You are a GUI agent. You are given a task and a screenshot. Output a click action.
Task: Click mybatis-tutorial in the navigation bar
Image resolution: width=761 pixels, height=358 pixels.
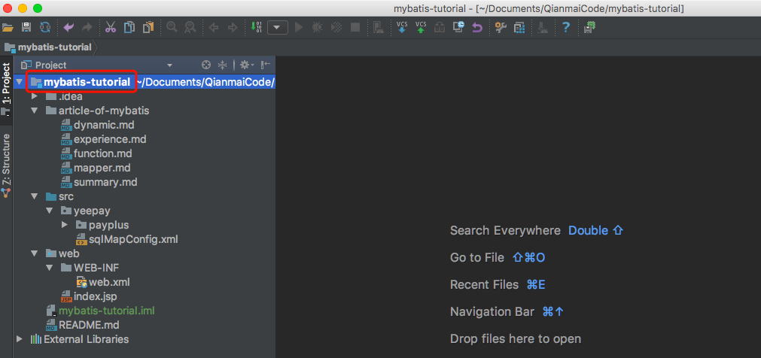tap(54, 47)
